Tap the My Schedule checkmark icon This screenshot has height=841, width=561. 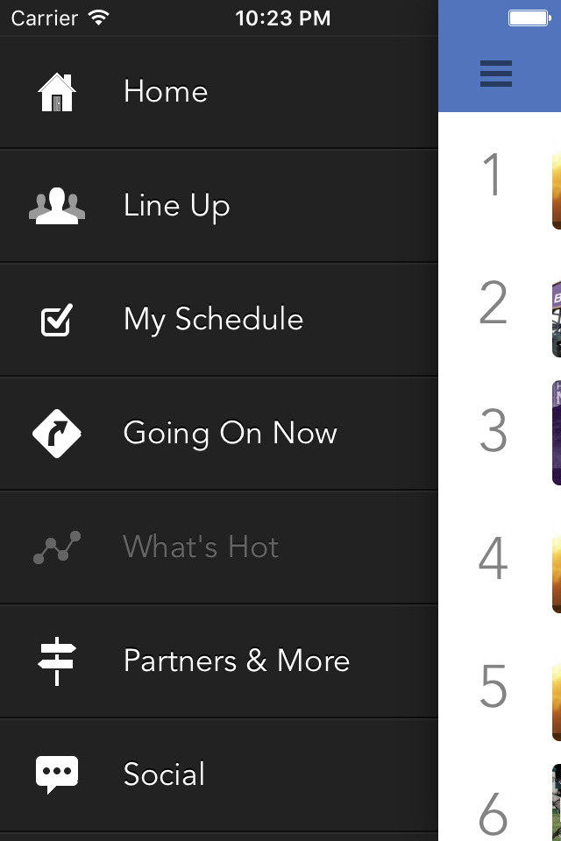click(x=57, y=321)
